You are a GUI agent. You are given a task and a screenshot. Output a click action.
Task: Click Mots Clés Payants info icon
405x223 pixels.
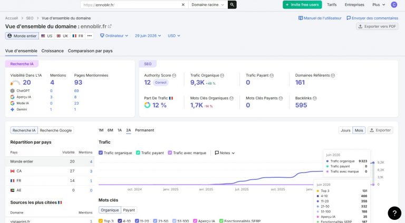pyautogui.click(x=281, y=98)
